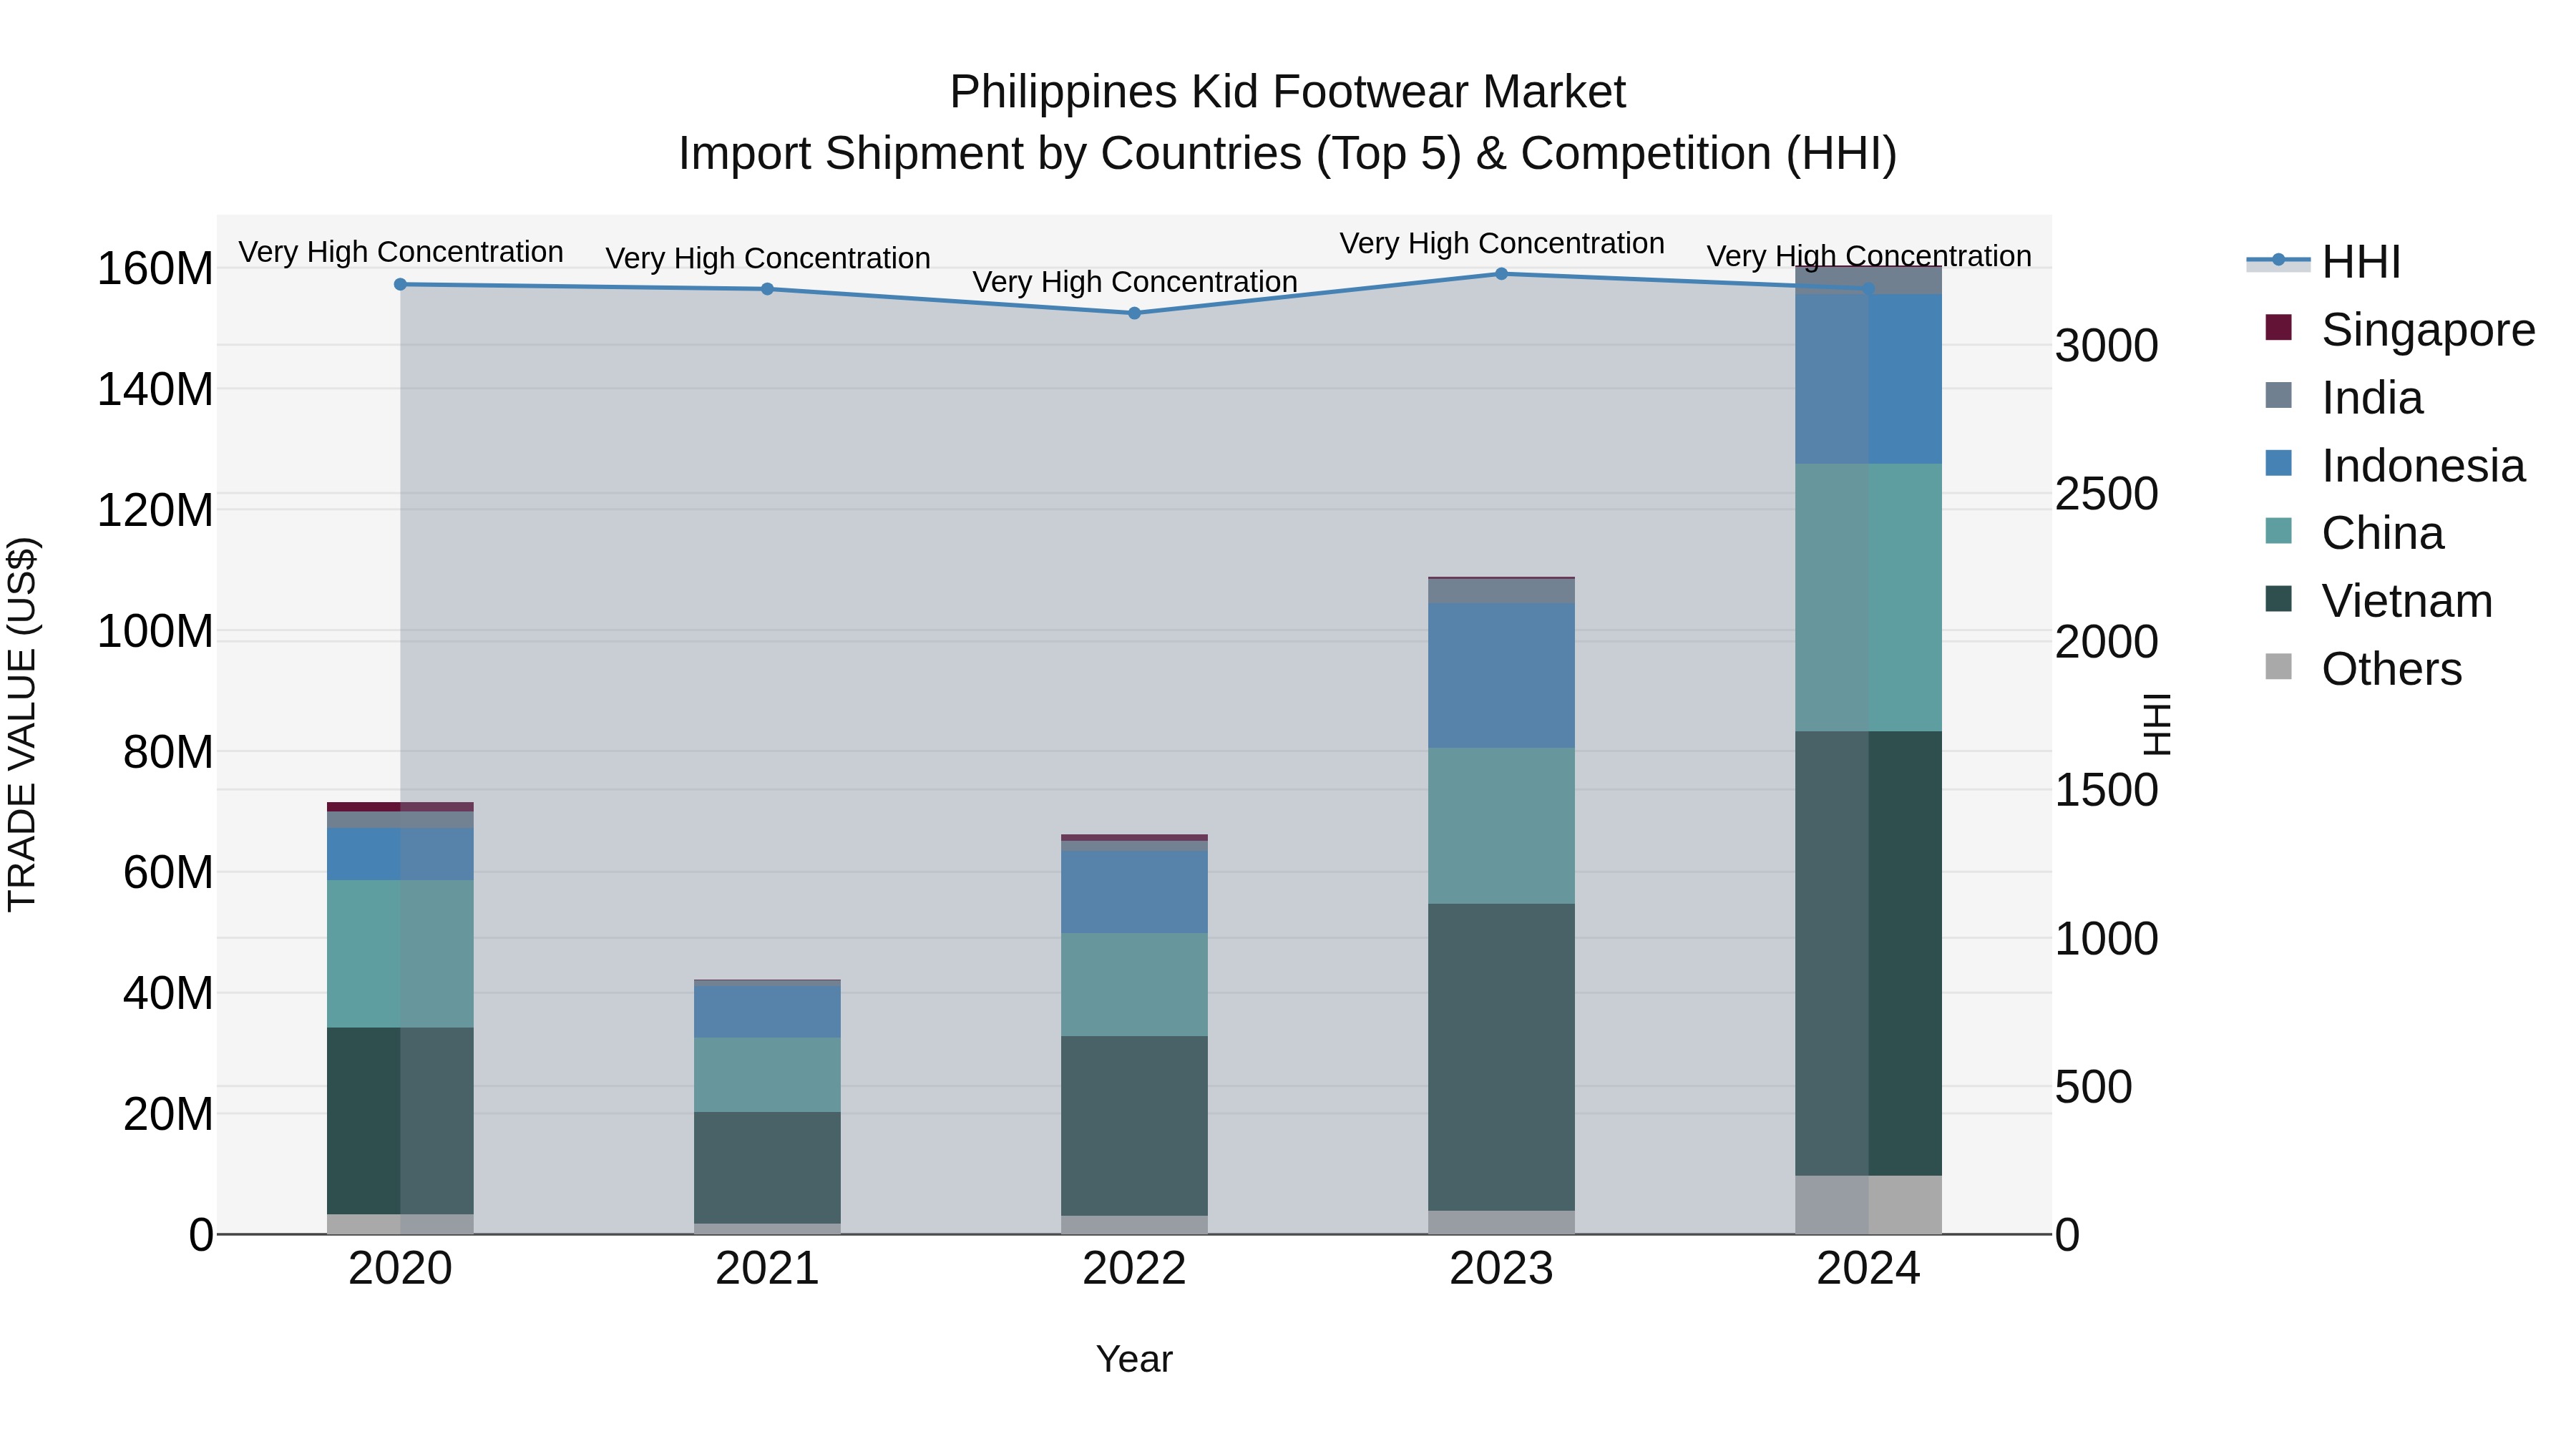Click the Very High Concentration label above 2020
This screenshot has width=2576, height=1449.
click(x=401, y=252)
